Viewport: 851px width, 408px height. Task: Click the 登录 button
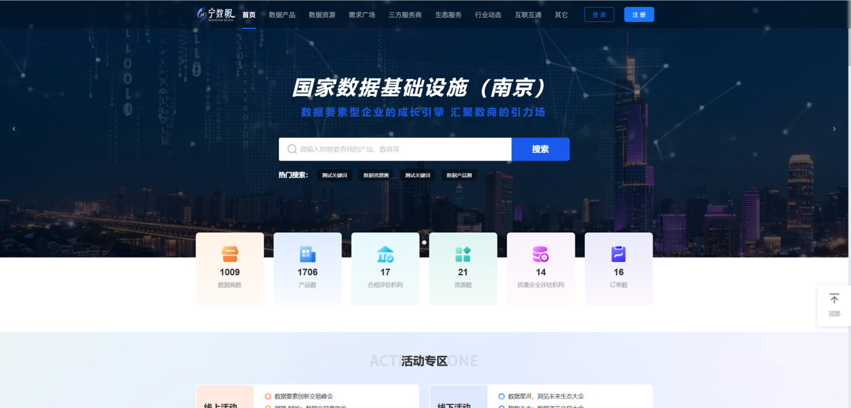click(x=599, y=15)
